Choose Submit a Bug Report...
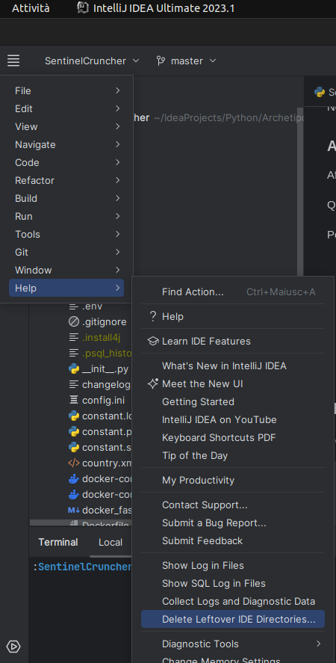 click(233, 522)
